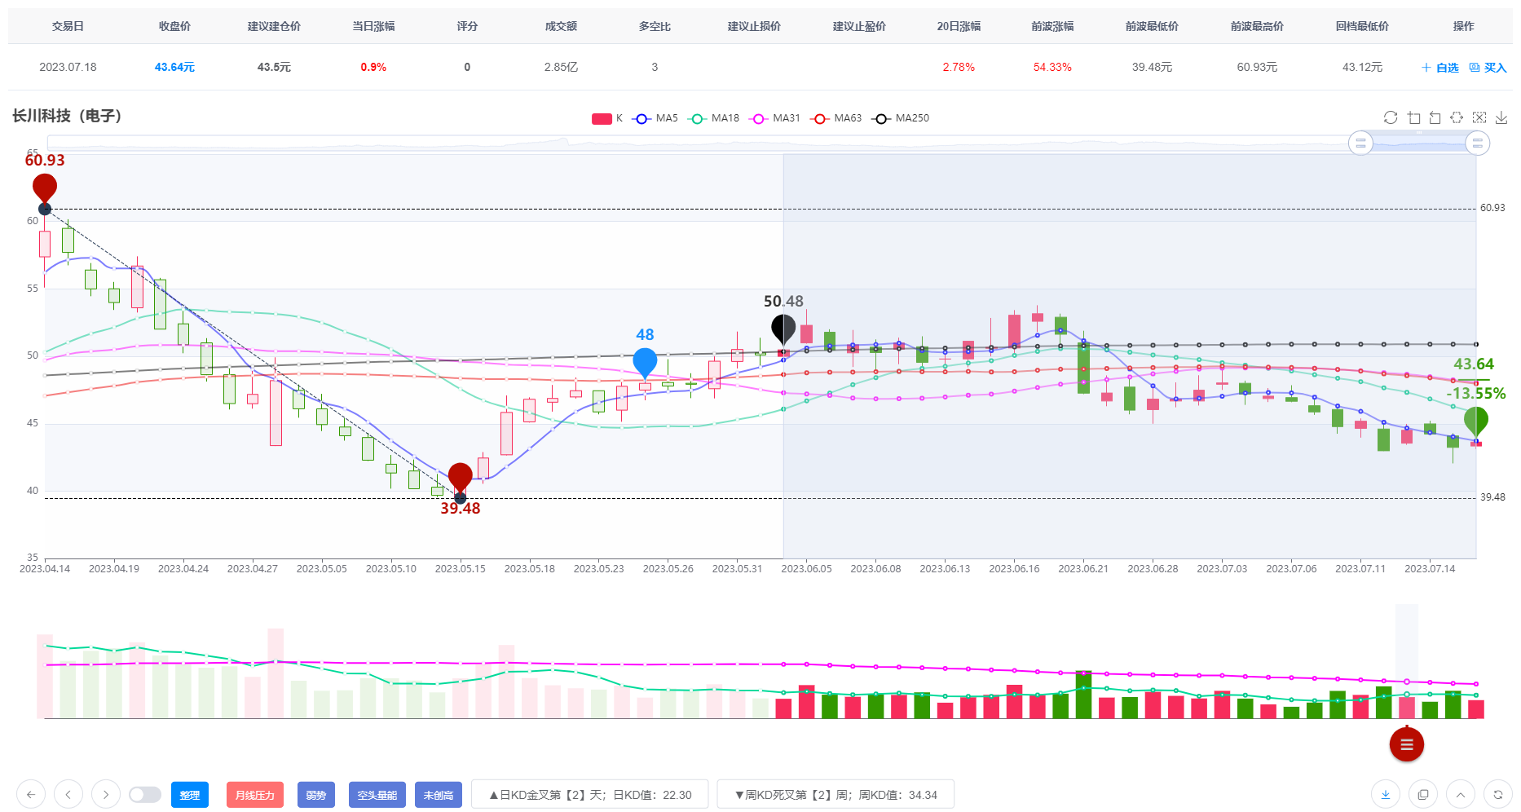The width and height of the screenshot is (1521, 812).
Task: Click the 54.33% previous wave gain value
Action: click(x=1052, y=67)
